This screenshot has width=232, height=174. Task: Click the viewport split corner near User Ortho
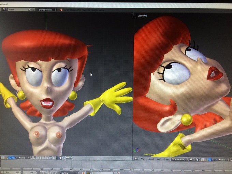coord(134,14)
